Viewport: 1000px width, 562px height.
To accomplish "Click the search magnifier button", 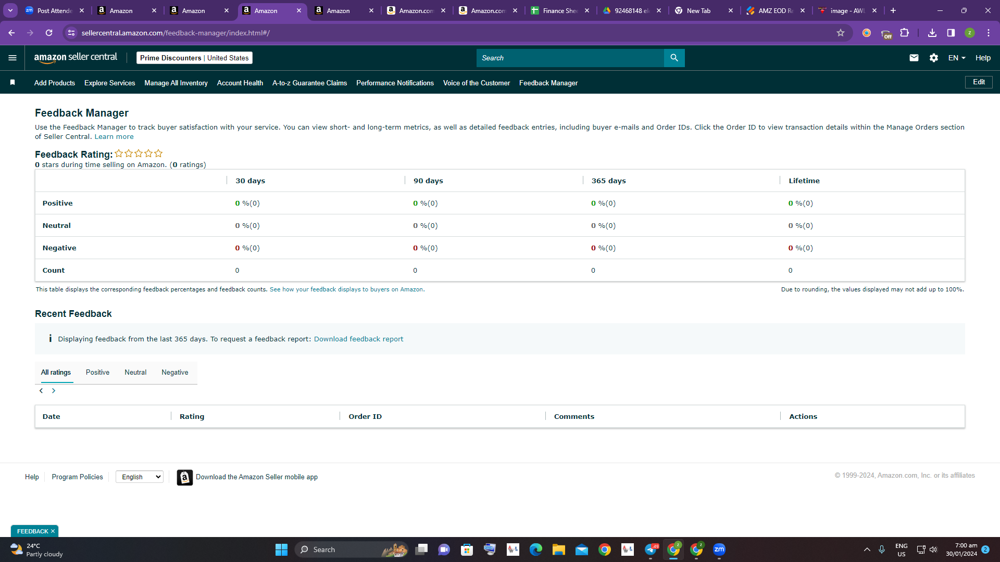I will point(674,58).
